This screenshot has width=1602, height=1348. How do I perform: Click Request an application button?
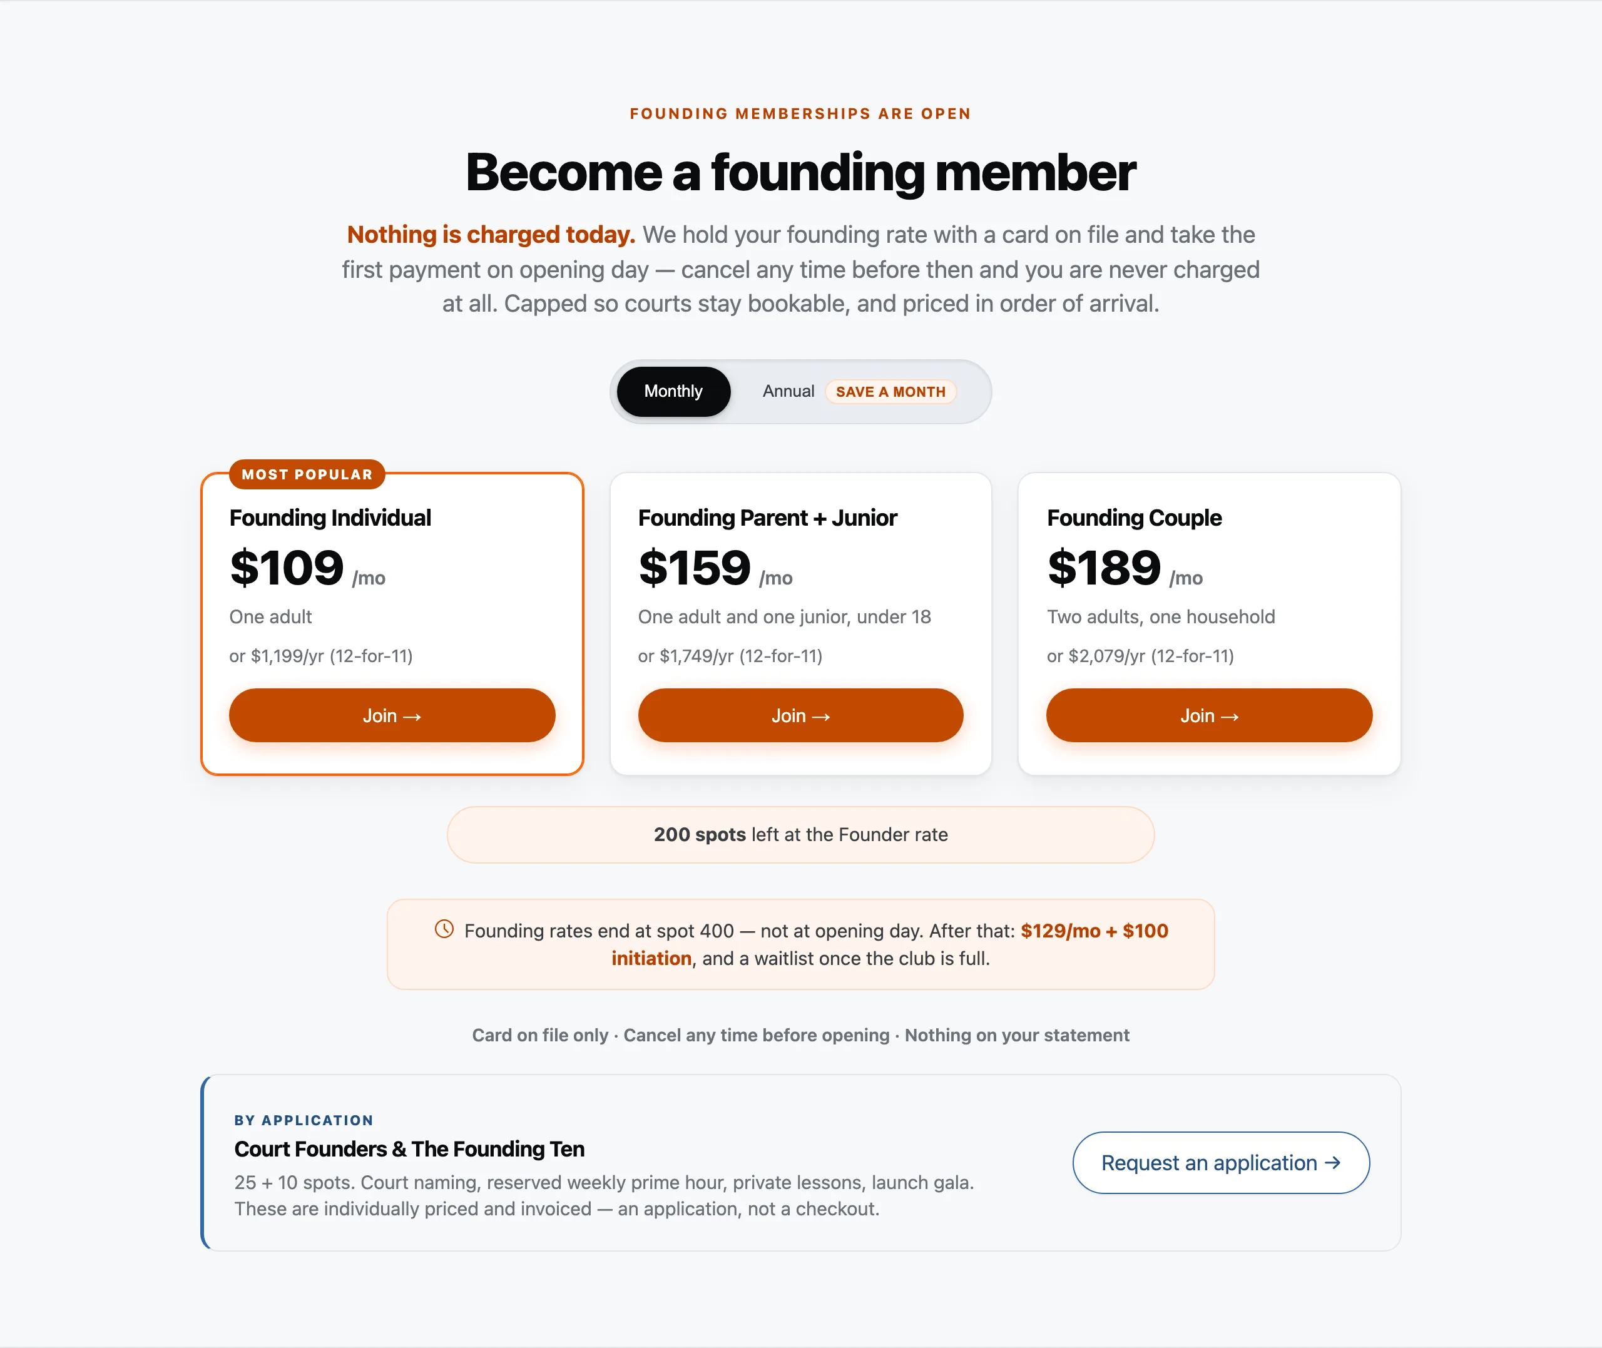[1221, 1162]
